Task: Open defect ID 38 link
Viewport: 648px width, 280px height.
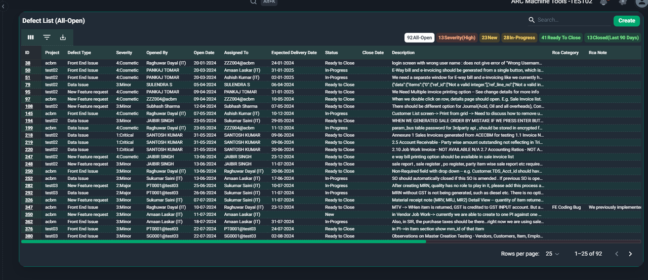Action: click(28, 63)
